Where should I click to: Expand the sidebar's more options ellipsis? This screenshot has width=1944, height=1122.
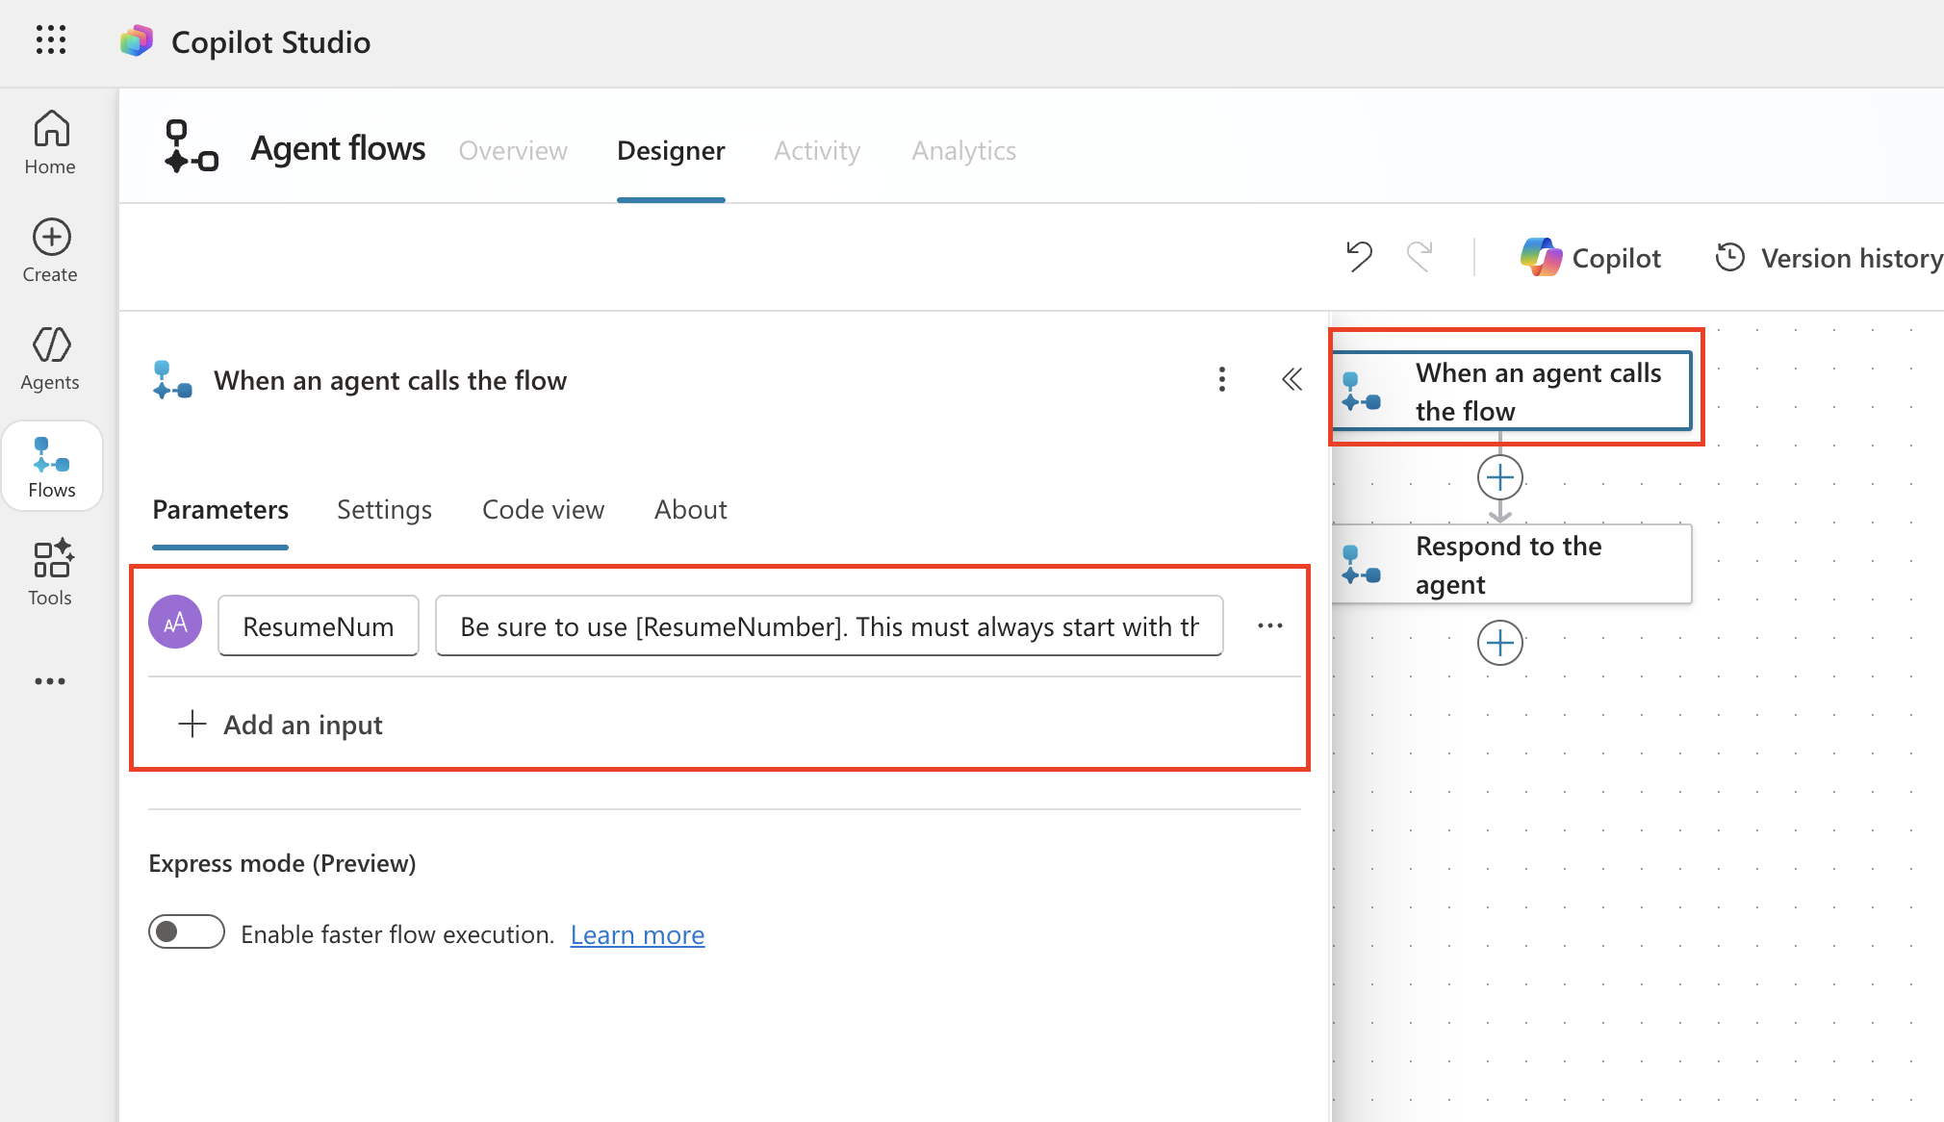pyautogui.click(x=50, y=681)
